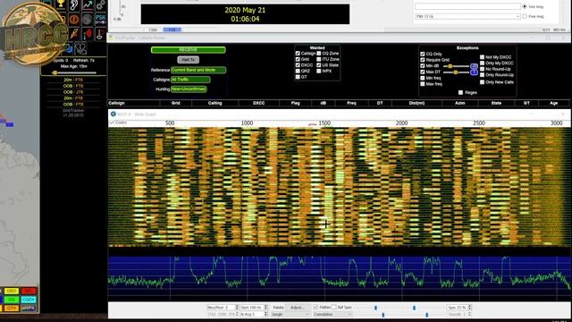Open the TNX 73 GL message dropdown

[x=467, y=16]
